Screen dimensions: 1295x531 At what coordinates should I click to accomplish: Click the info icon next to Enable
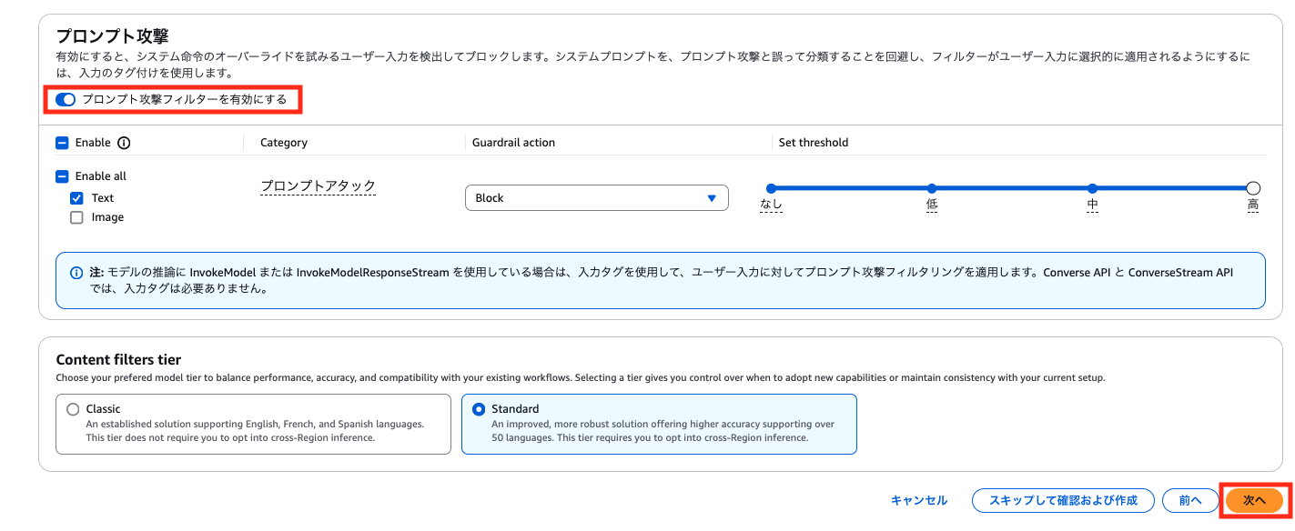click(125, 143)
